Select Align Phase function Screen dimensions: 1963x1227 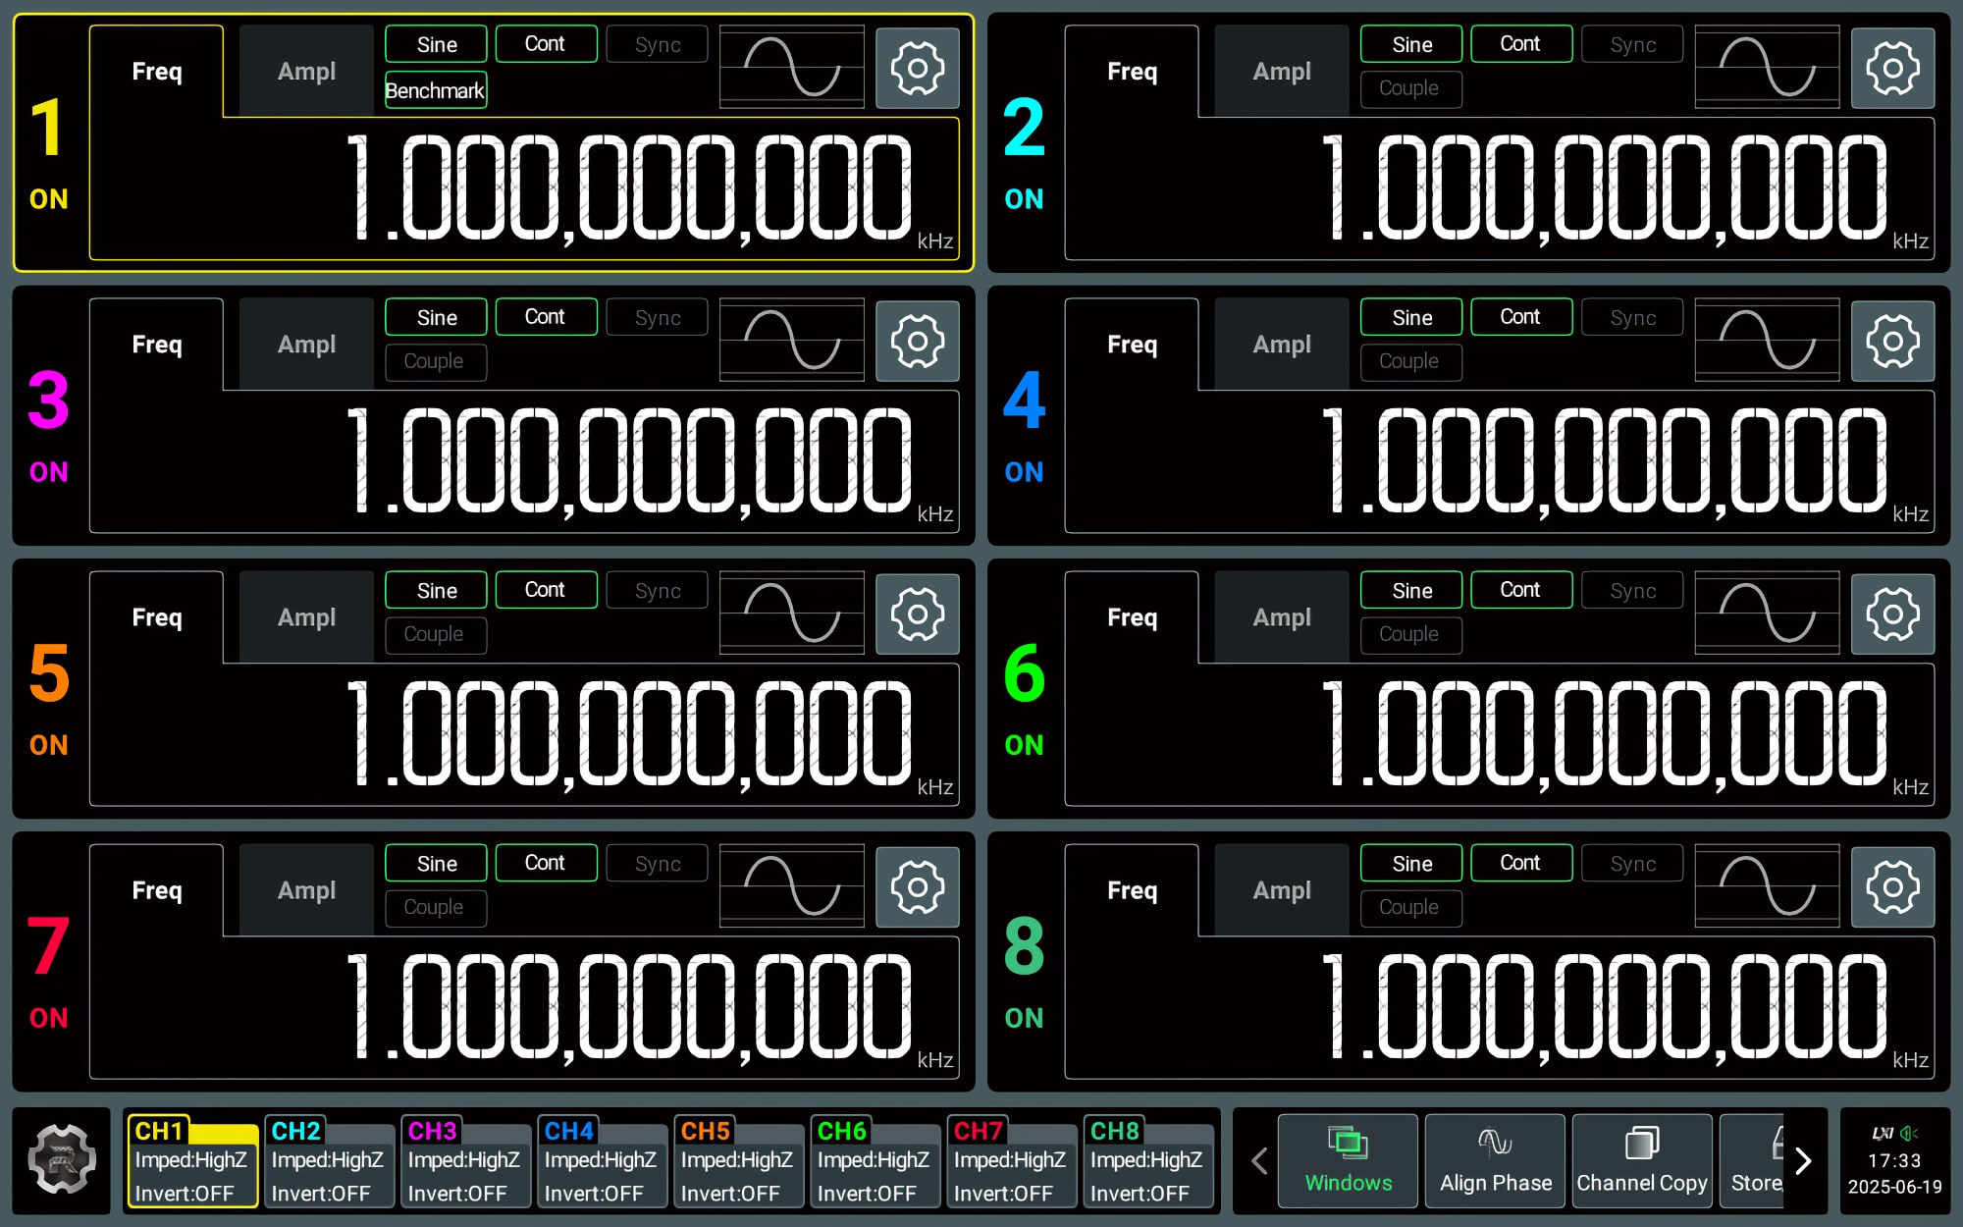point(1495,1160)
